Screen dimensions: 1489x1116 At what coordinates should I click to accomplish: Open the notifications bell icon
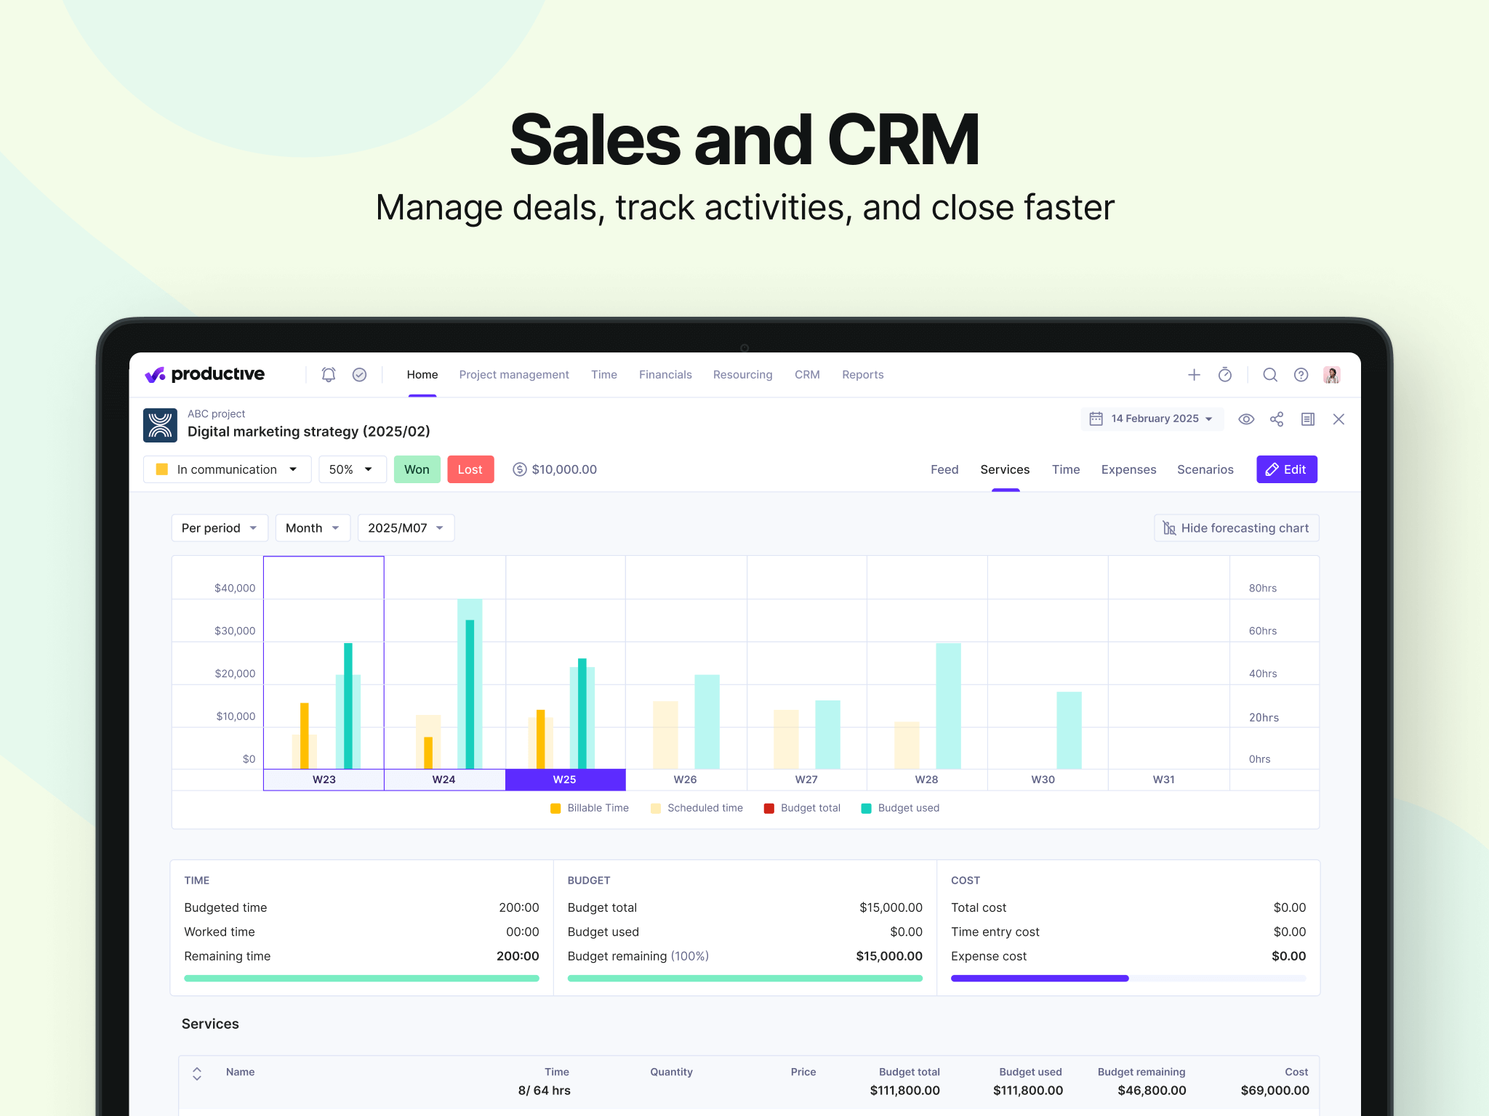click(329, 374)
